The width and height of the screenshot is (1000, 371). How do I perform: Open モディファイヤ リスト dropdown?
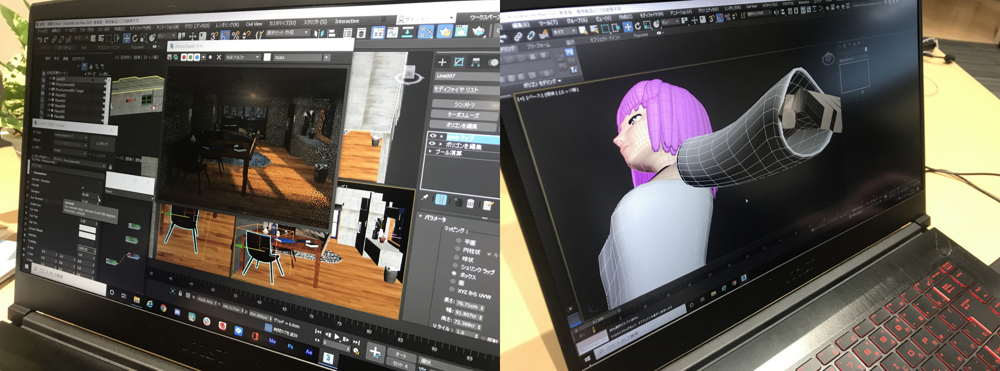pos(466,89)
